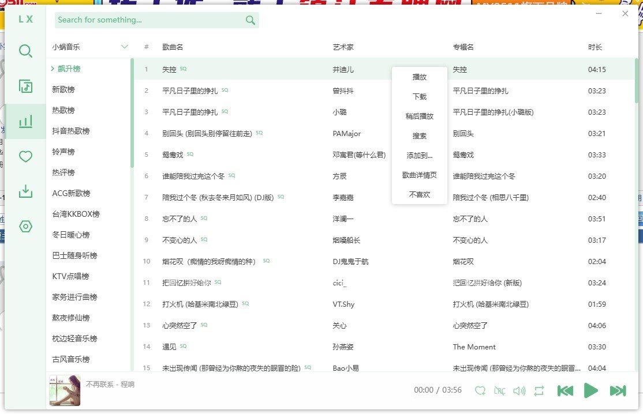Click the magnifier icon in search box

(250, 20)
